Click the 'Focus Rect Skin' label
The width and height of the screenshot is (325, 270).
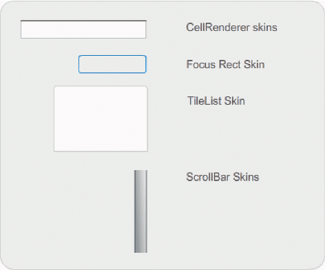coord(225,64)
